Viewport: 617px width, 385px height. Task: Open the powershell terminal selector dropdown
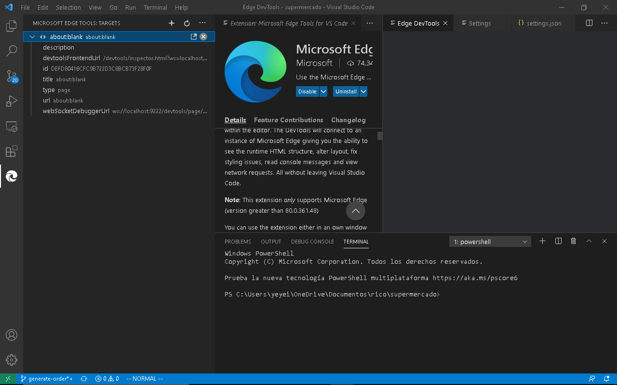[x=490, y=242]
